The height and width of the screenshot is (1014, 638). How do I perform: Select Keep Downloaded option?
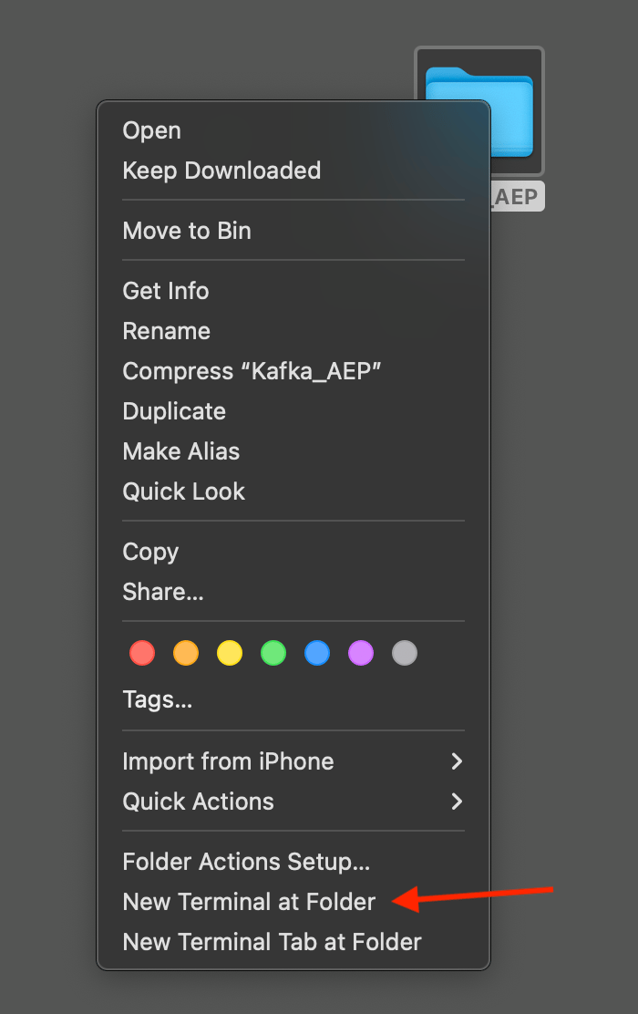221,171
